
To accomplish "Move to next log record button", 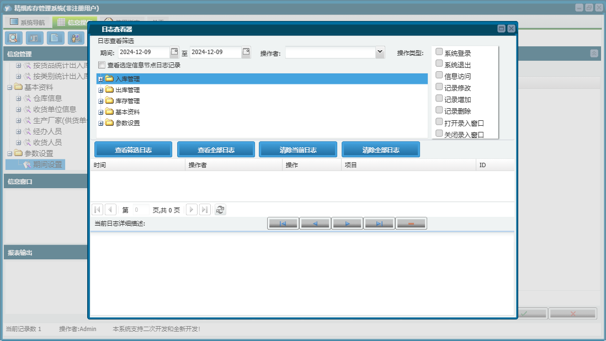I will click(347, 223).
